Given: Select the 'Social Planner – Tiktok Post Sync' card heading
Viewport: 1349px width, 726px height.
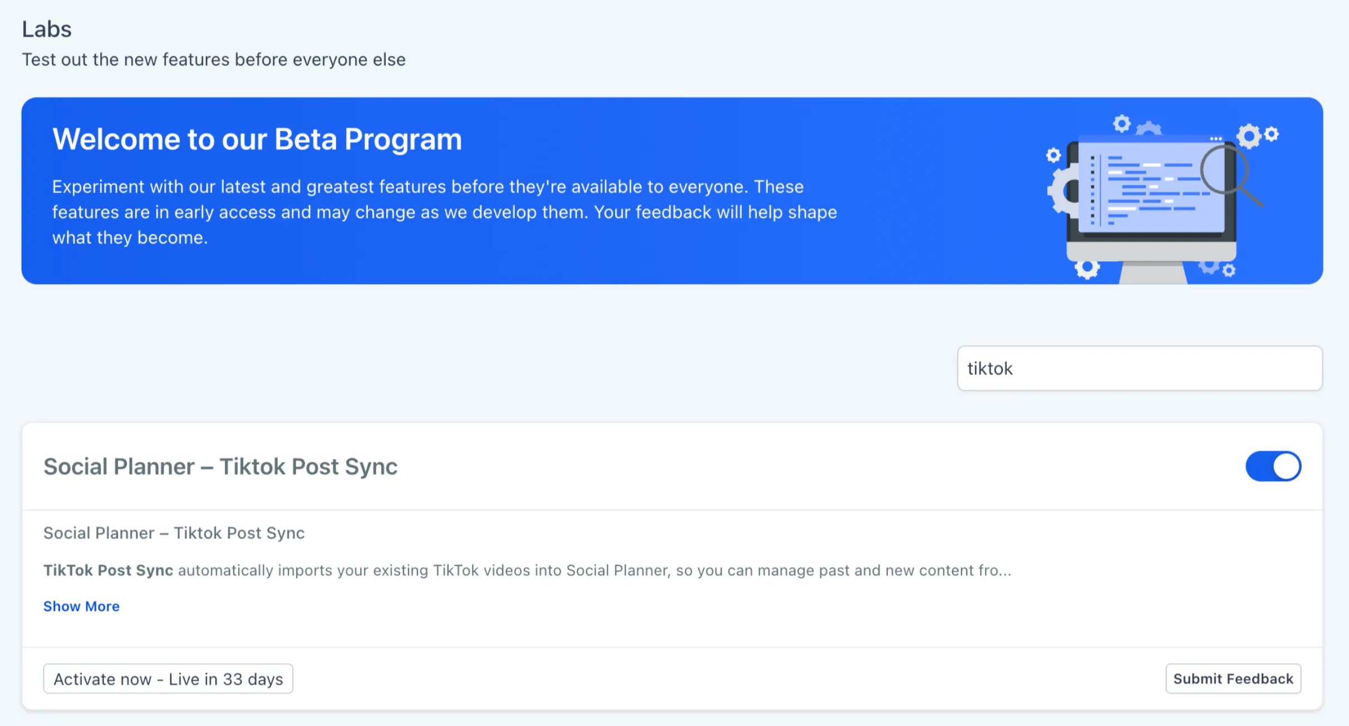Looking at the screenshot, I should (x=220, y=467).
